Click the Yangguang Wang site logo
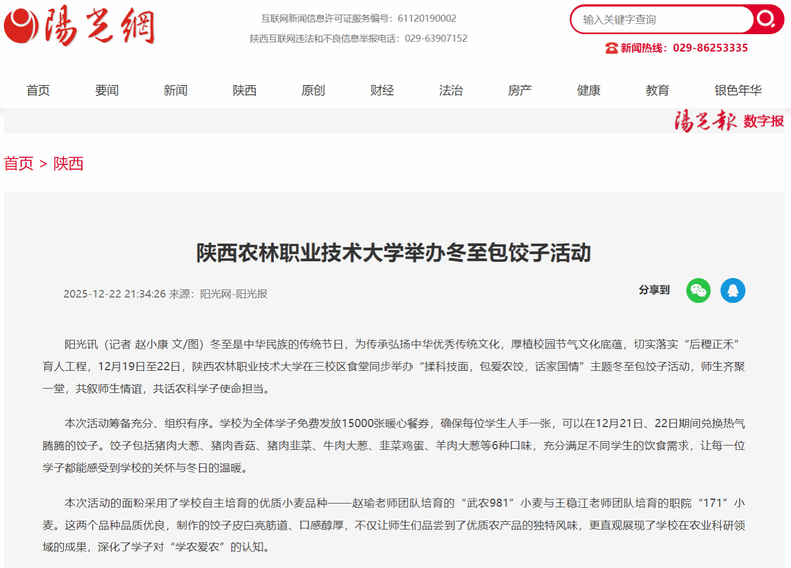Image resolution: width=791 pixels, height=568 pixels. (x=79, y=25)
